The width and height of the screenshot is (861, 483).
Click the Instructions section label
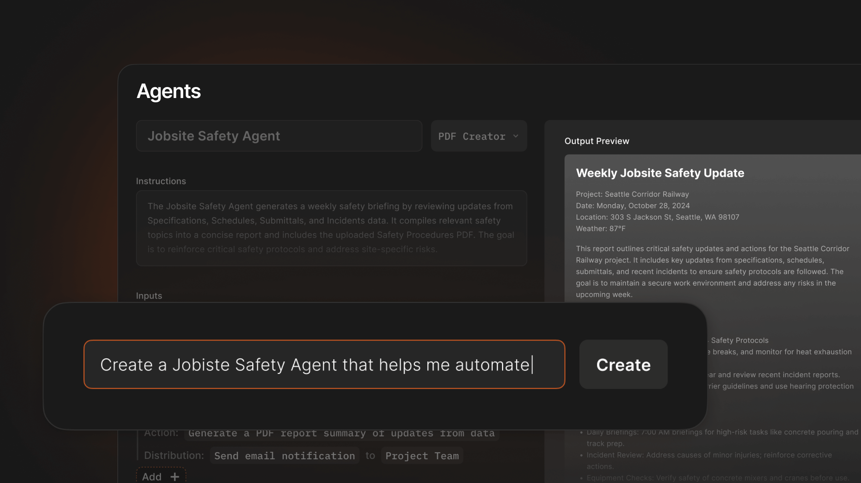pyautogui.click(x=161, y=181)
